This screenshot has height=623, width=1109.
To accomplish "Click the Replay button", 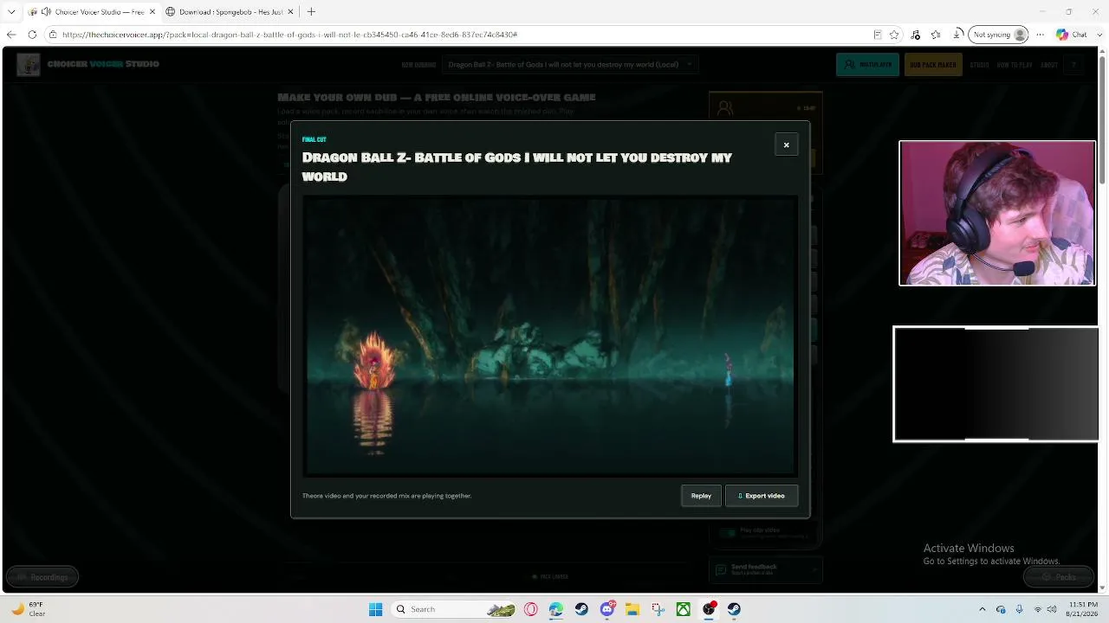I will 701,496.
